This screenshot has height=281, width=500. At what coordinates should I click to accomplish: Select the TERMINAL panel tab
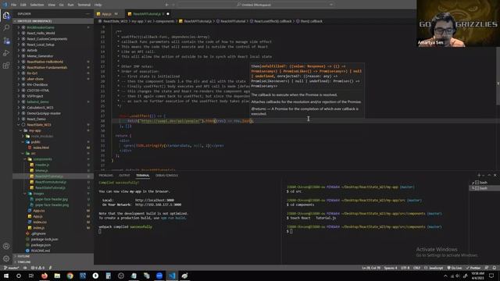(142, 176)
